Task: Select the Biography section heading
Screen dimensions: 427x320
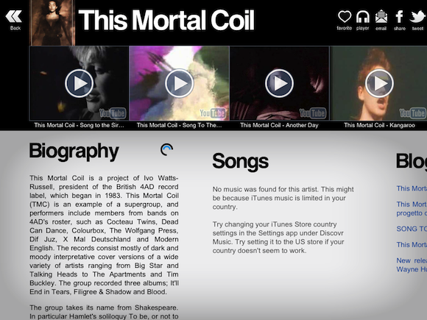Action: [74, 152]
